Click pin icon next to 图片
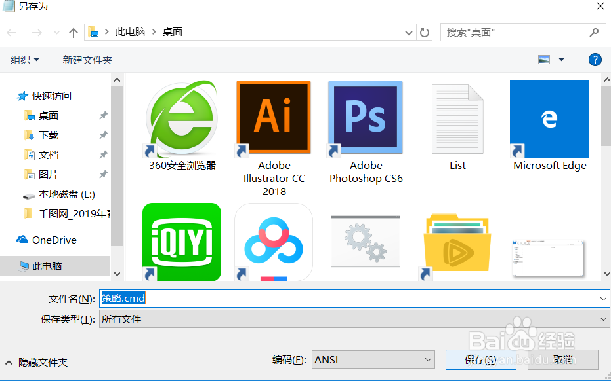 [x=103, y=175]
